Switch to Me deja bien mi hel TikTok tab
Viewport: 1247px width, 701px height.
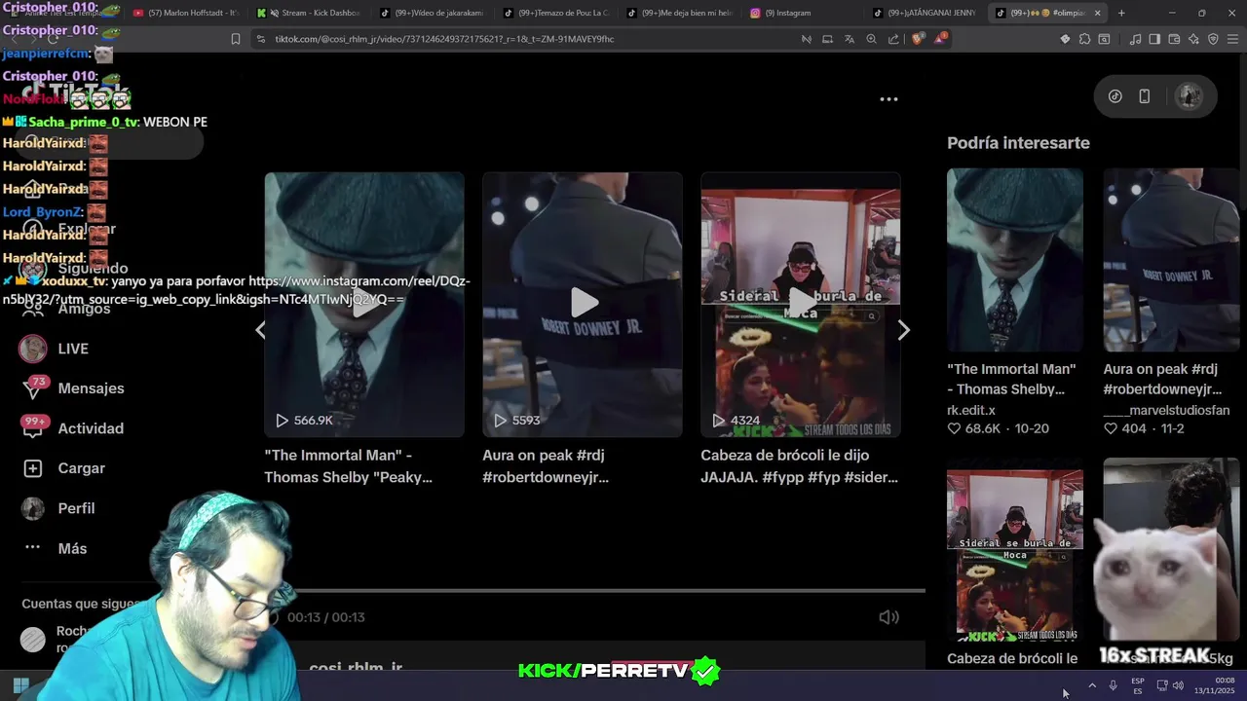[681, 13]
